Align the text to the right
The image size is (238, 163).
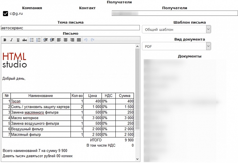[72, 40]
